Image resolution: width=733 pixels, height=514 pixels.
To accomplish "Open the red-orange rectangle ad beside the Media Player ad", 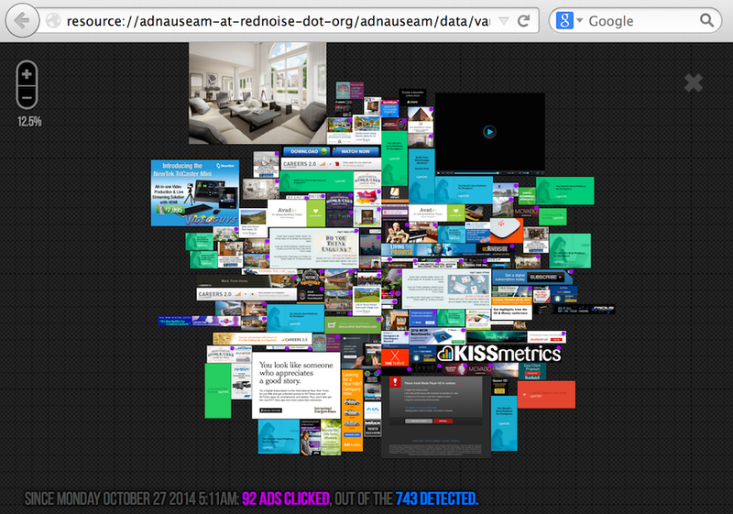I will click(546, 394).
